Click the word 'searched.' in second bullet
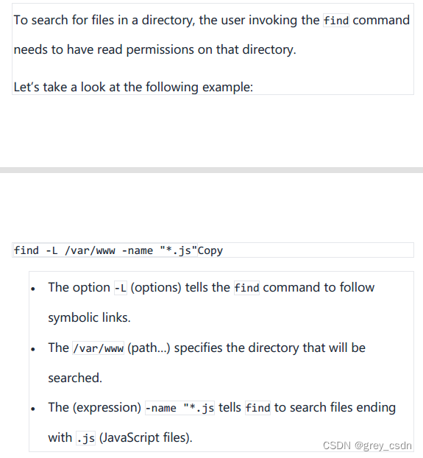Viewport: 423px width, 458px height. point(75,378)
